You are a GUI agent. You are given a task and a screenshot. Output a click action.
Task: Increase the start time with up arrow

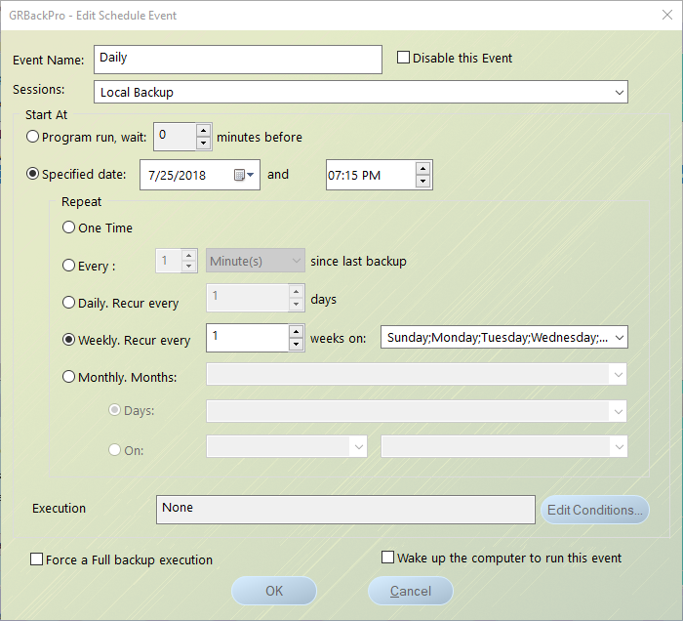pos(422,168)
